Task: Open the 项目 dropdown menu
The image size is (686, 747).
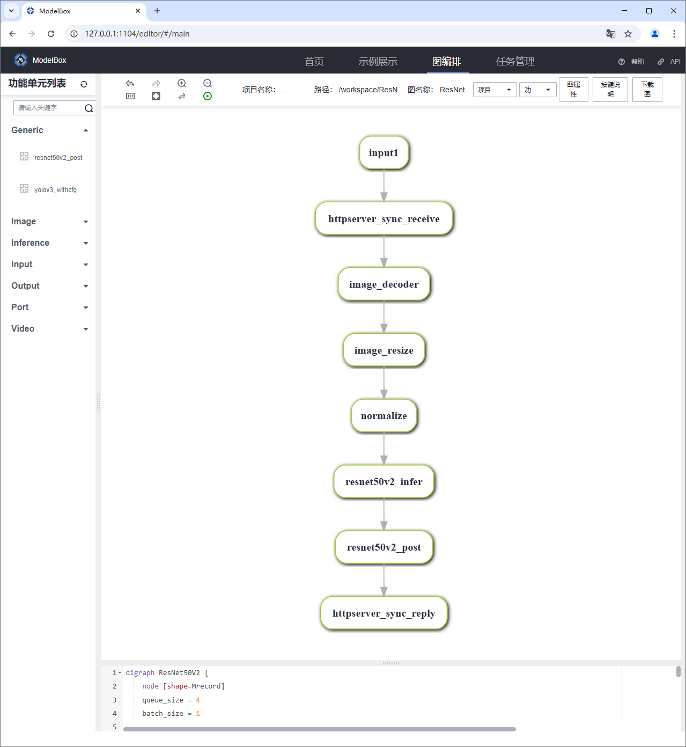Action: (495, 90)
